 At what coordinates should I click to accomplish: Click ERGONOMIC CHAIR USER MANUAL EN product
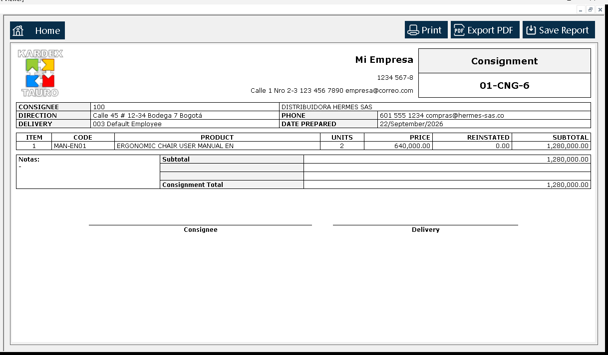pyautogui.click(x=175, y=146)
